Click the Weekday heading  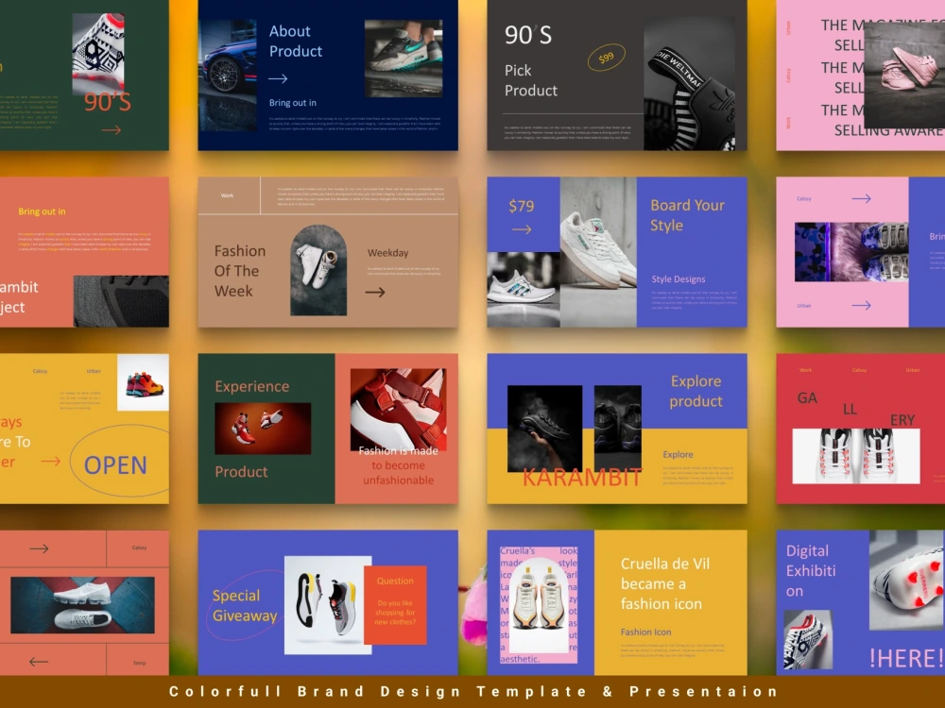pyautogui.click(x=387, y=253)
